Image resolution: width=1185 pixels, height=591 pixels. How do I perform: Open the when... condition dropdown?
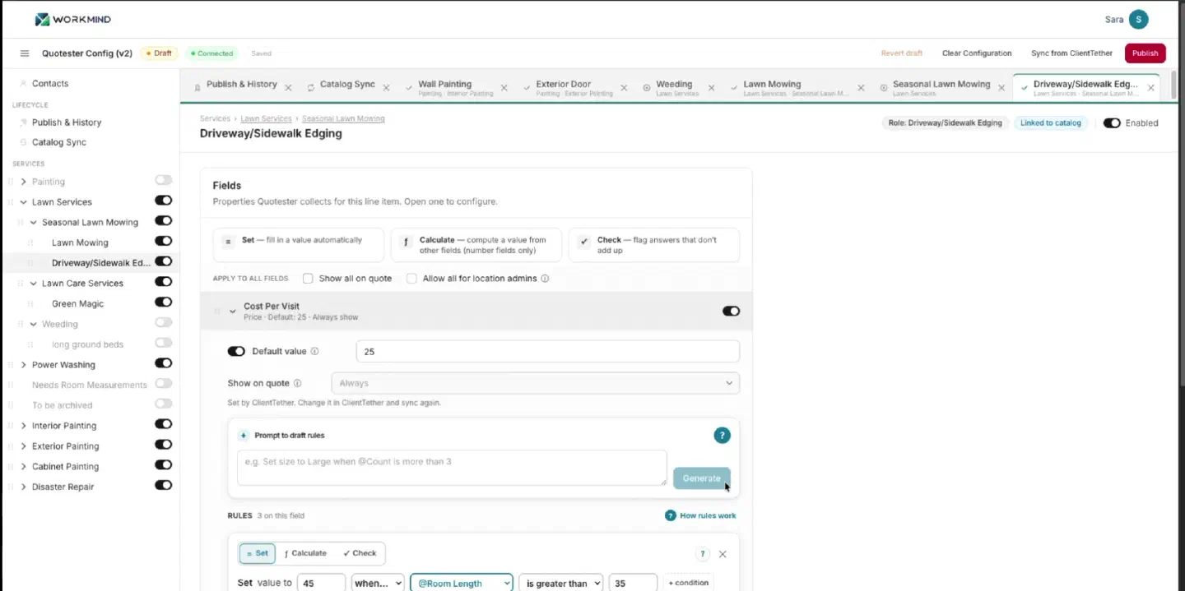pyautogui.click(x=378, y=584)
